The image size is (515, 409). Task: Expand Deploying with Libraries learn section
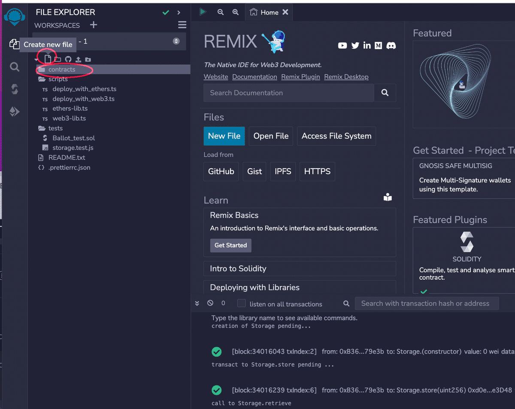click(x=300, y=287)
